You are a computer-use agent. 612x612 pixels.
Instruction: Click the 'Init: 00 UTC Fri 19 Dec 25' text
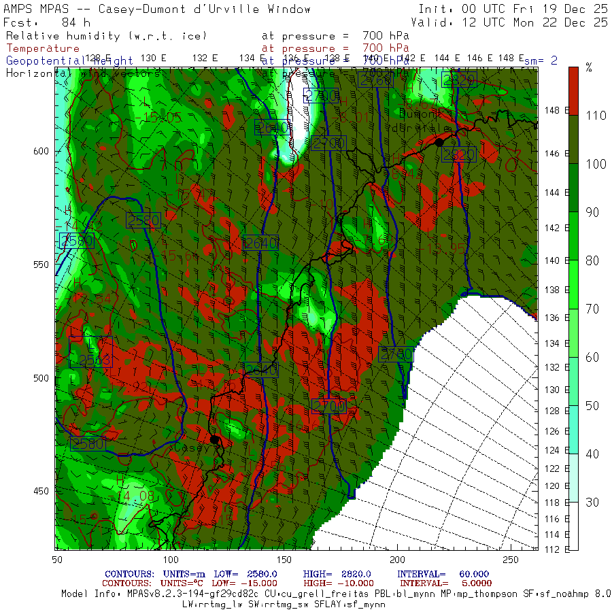pyautogui.click(x=513, y=9)
